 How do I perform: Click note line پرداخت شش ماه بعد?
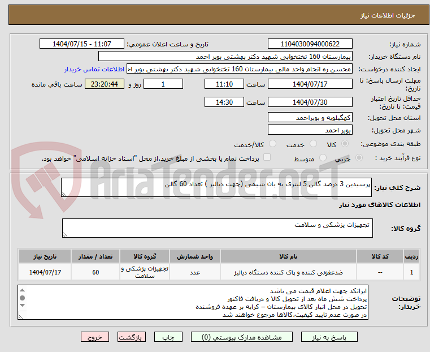click(297, 299)
